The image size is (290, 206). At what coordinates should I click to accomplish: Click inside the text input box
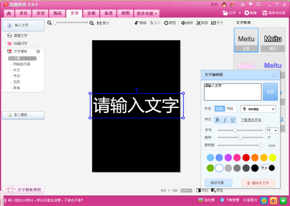[232, 91]
